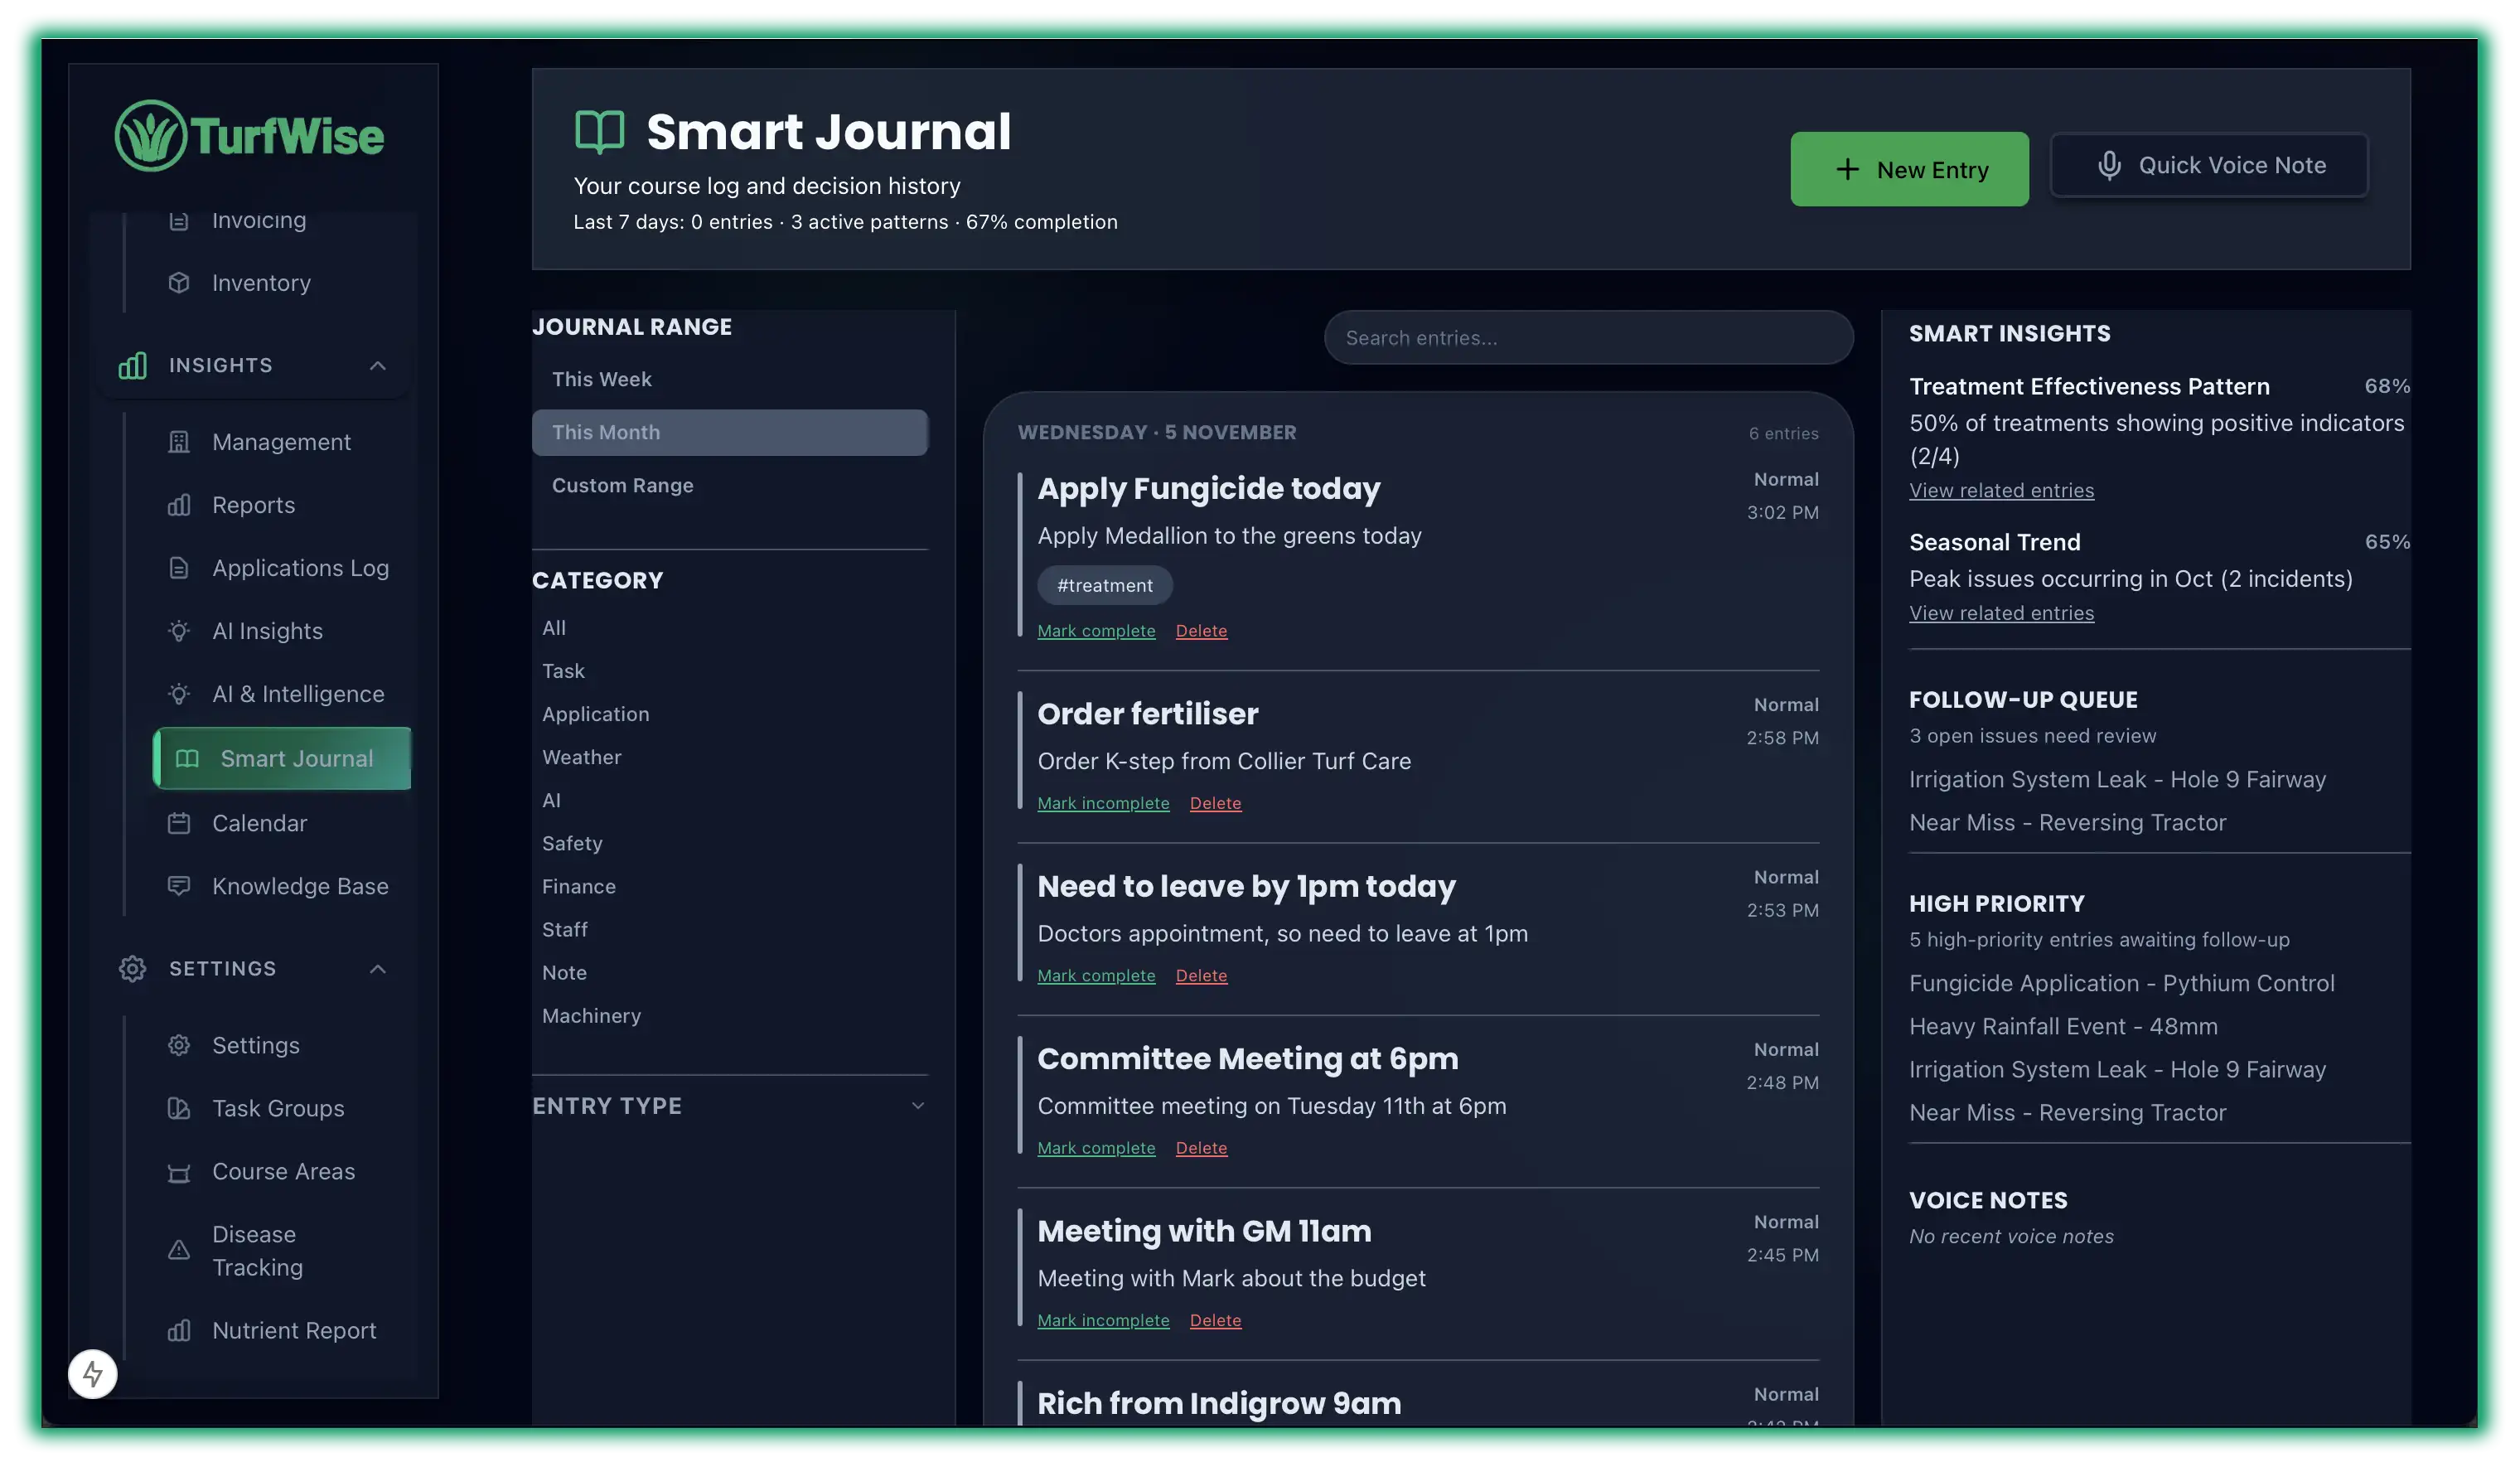Image resolution: width=2520 pixels, height=1467 pixels.
Task: Open Inventory using the box icon
Action: [x=179, y=283]
